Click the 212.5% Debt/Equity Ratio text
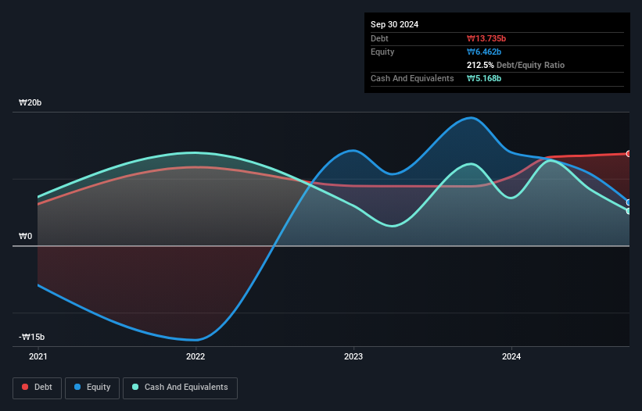This screenshot has height=411, width=642. pyautogui.click(x=515, y=65)
